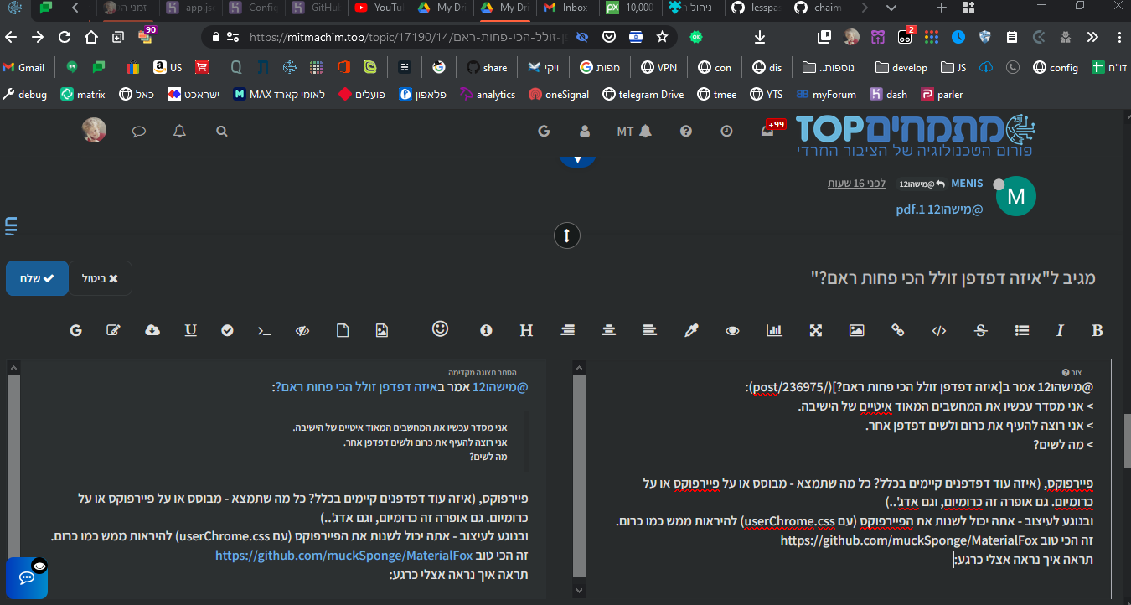Apply italic formatting in composer toolbar
The width and height of the screenshot is (1131, 605).
1060,330
